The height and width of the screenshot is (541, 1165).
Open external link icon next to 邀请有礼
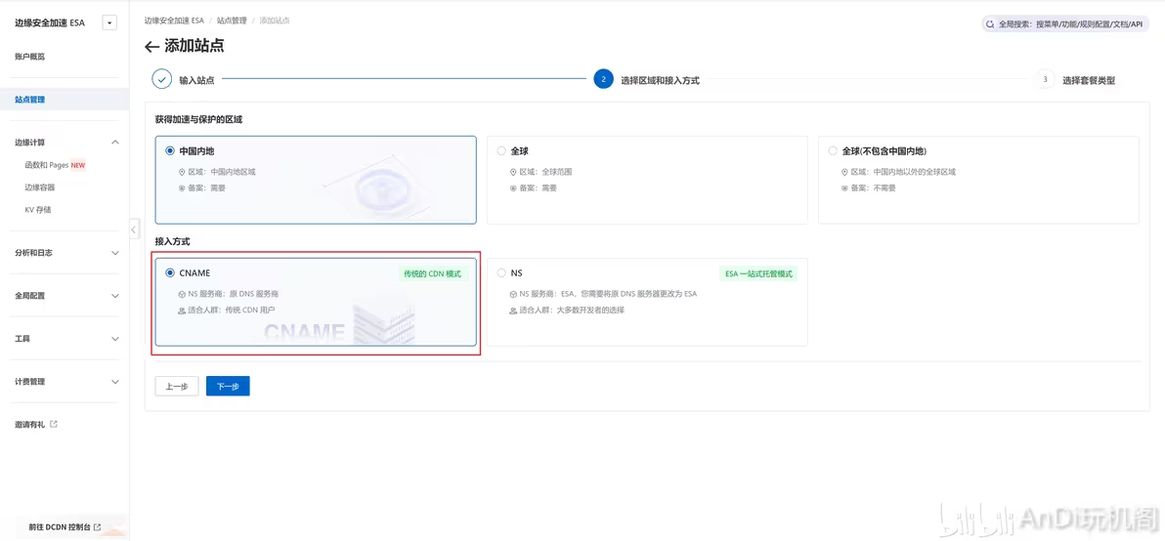point(54,425)
